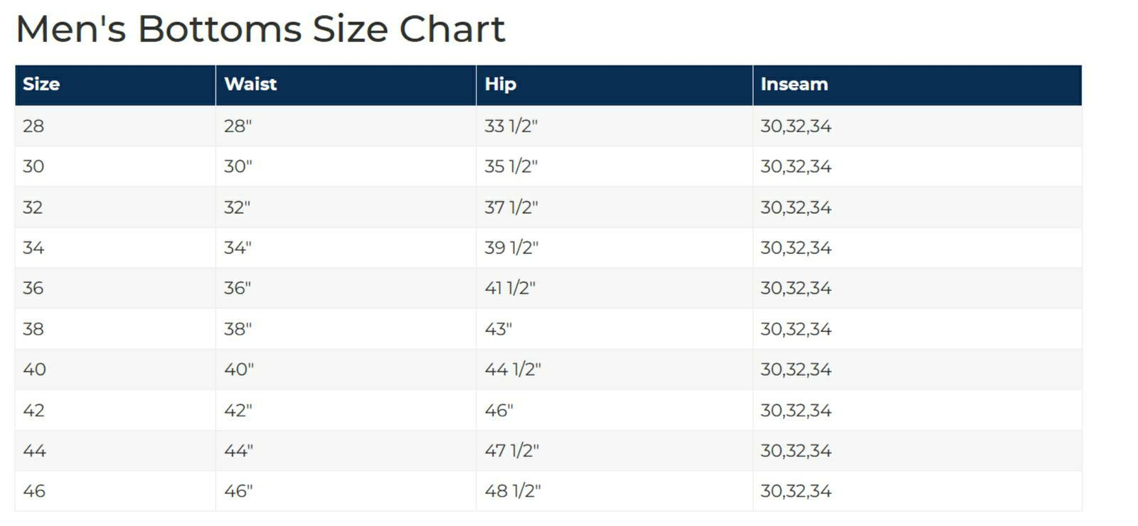Select the size 44 cell
Viewport: 1138px width, 526px height.
[115, 451]
